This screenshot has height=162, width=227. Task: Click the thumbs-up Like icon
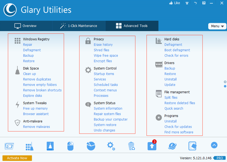click(171, 3)
